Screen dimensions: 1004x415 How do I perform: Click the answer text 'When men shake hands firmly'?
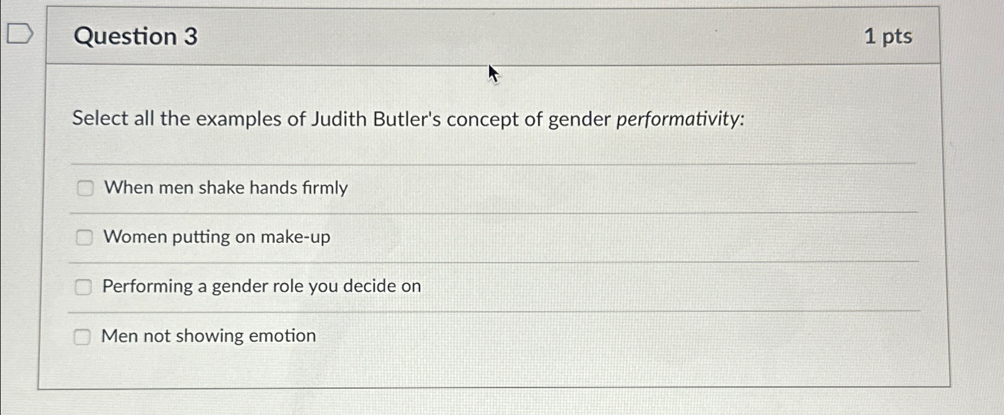[225, 188]
